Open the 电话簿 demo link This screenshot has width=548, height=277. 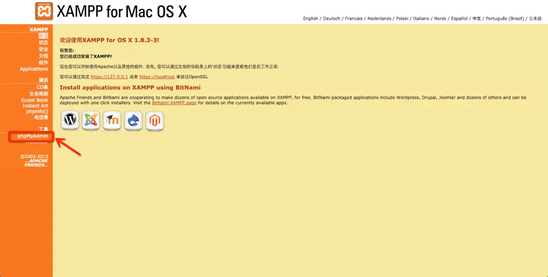[41, 117]
